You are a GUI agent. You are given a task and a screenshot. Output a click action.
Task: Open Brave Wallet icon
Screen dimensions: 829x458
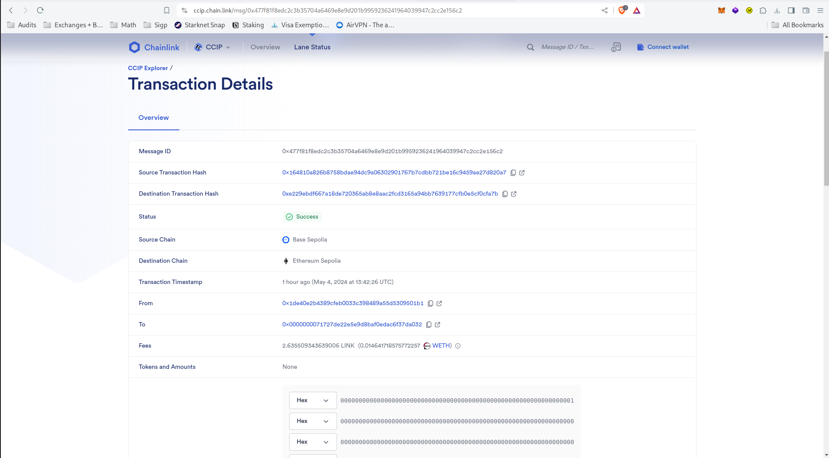806,10
